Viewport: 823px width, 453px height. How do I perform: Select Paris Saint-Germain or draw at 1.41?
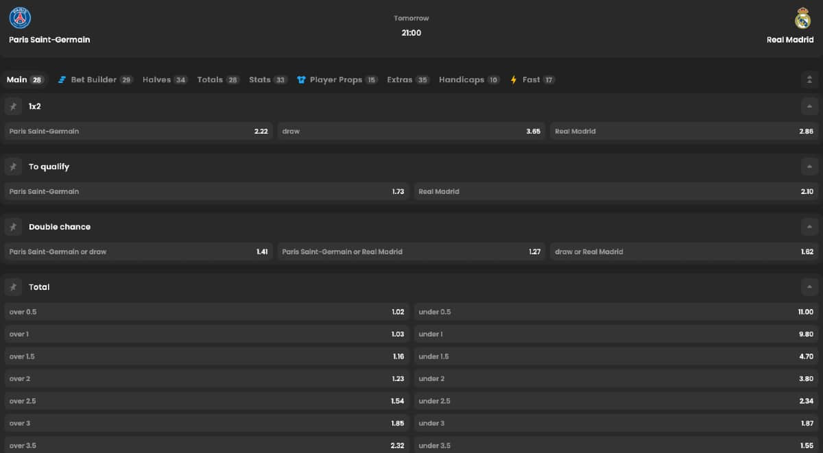coord(139,252)
